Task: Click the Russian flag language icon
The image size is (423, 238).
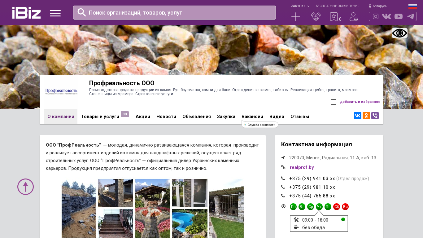Action: pos(412,6)
